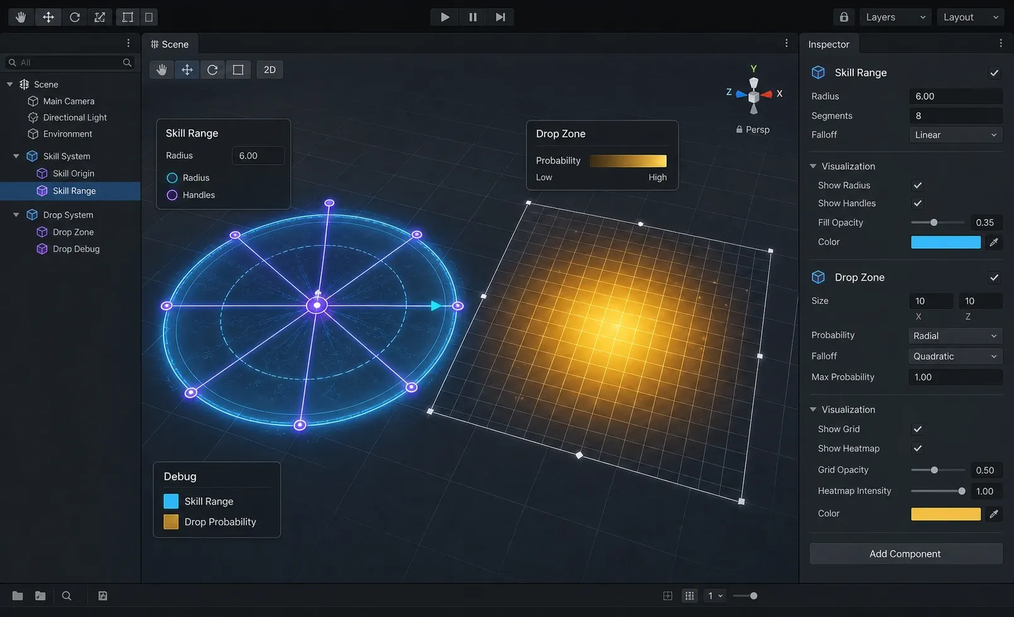Open the folder icon in bottom bar
The height and width of the screenshot is (617, 1014).
click(x=18, y=596)
